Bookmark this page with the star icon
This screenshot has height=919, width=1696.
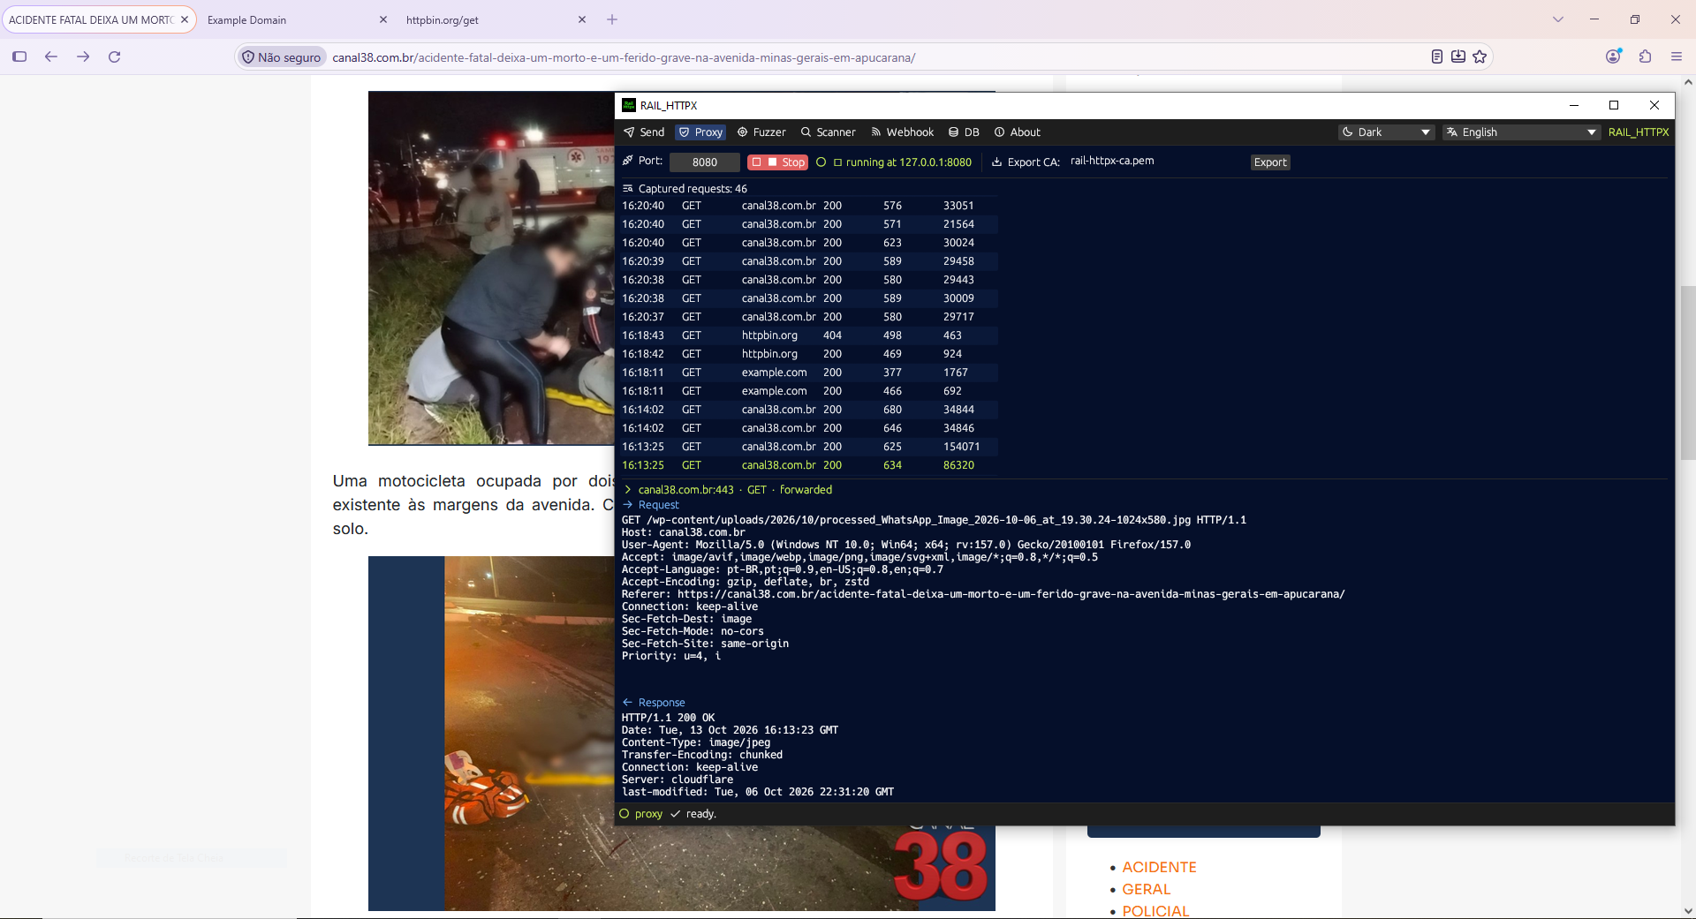(1480, 56)
